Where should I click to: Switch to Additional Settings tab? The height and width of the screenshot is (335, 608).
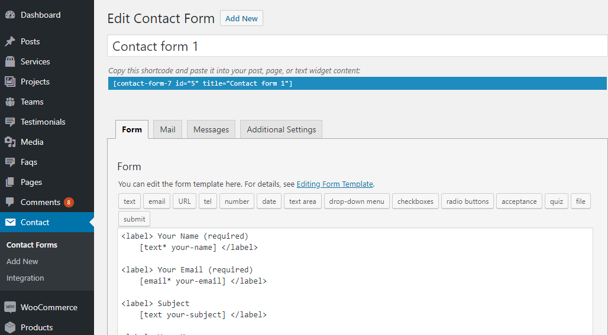tap(281, 129)
